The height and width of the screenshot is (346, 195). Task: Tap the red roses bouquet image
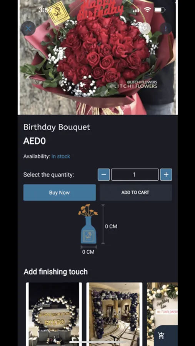pyautogui.click(x=98, y=57)
